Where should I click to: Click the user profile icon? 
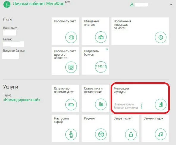pyautogui.click(x=132, y=4)
